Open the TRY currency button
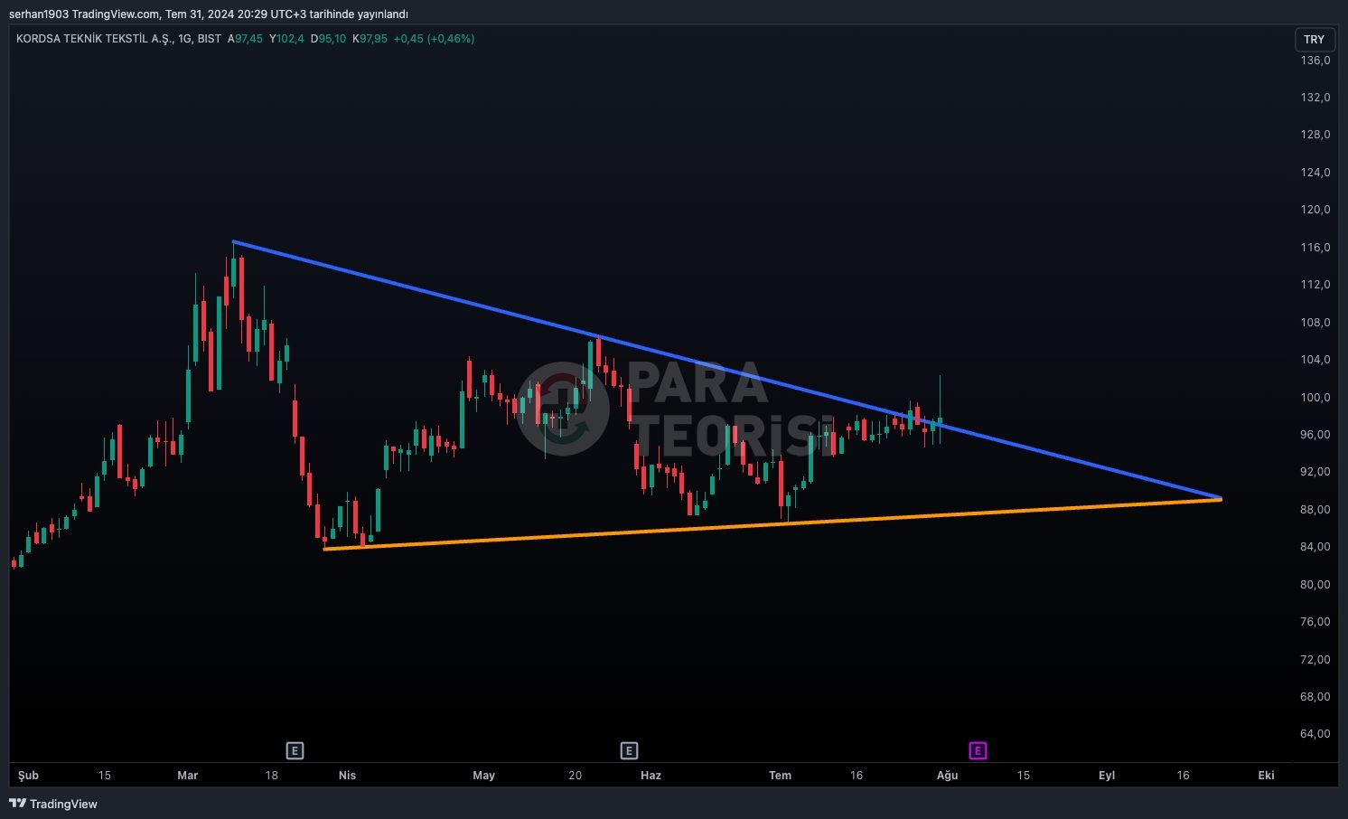This screenshot has height=819, width=1348. pos(1314,39)
